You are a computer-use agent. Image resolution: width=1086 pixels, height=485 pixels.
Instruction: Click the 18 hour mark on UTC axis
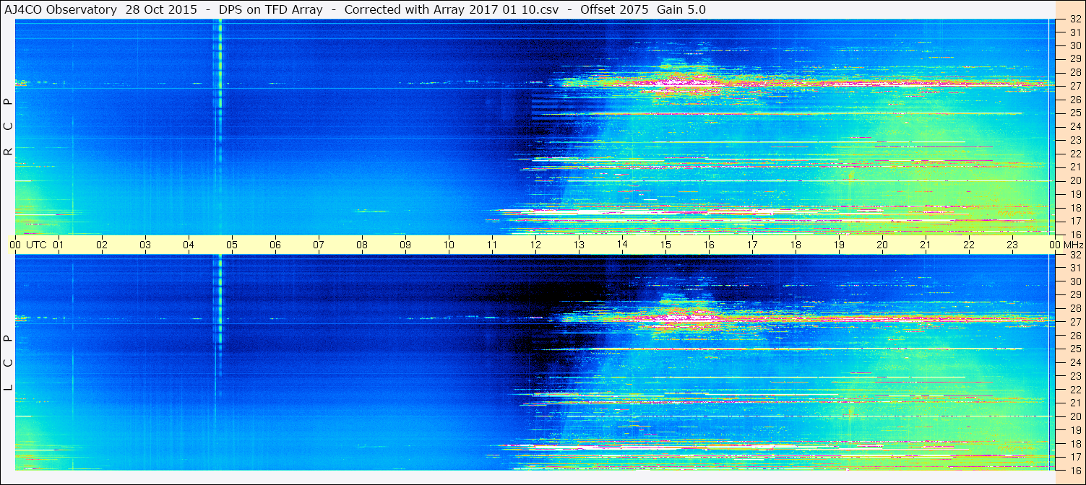point(796,245)
